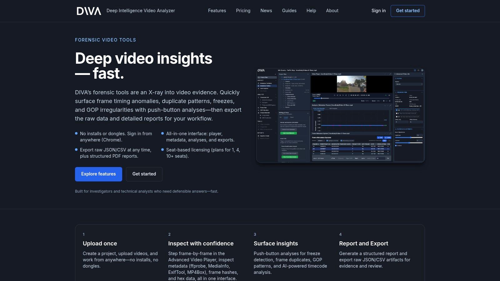This screenshot has height=281, width=500.
Task: Click the 'Surface insights' step heading
Action: click(276, 244)
